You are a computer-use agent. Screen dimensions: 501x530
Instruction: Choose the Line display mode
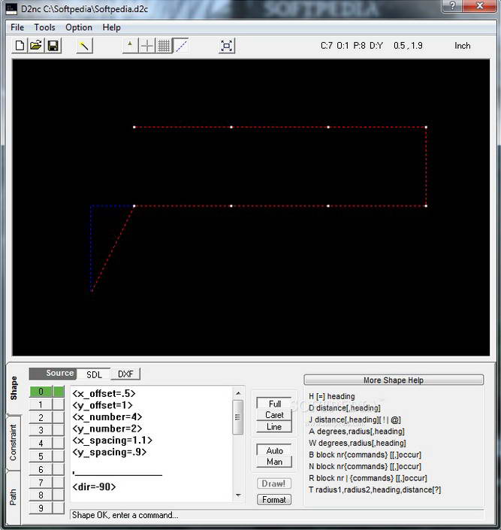(274, 427)
